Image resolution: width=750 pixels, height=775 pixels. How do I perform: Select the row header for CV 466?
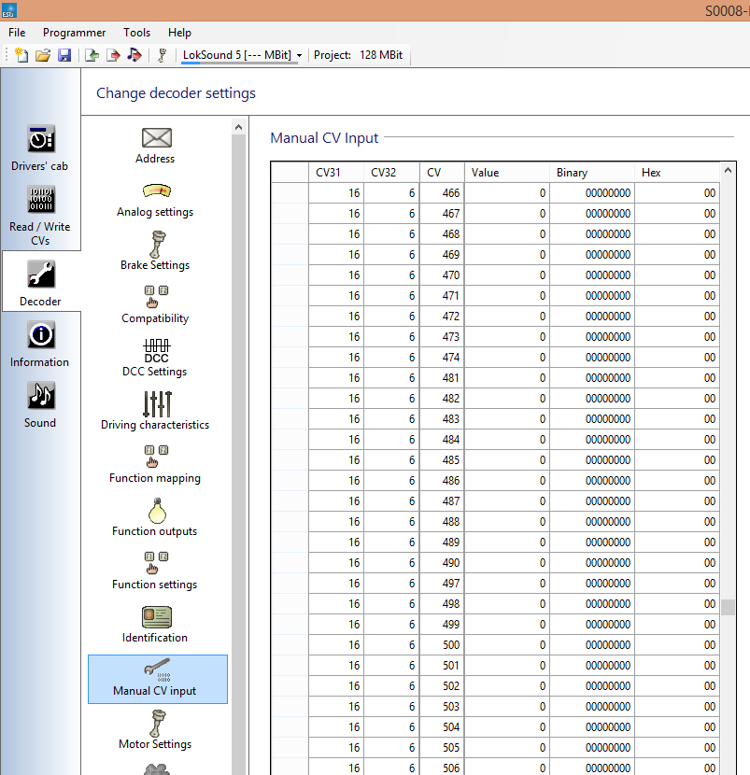point(290,193)
